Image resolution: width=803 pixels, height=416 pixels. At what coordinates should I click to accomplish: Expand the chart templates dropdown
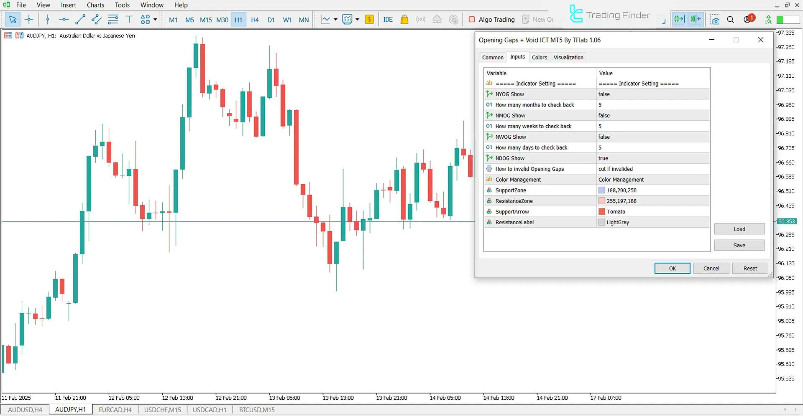click(358, 19)
